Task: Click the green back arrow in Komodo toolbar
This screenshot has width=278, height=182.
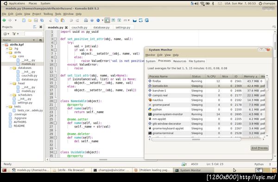Action: point(4,20)
